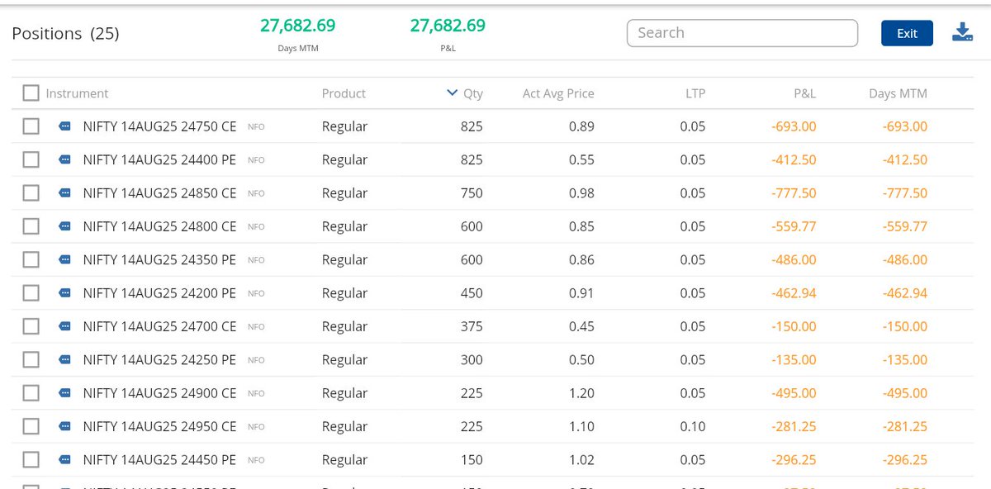Click the Days MTM total 27,682.69
Screen dimensions: 991x489
tap(297, 26)
